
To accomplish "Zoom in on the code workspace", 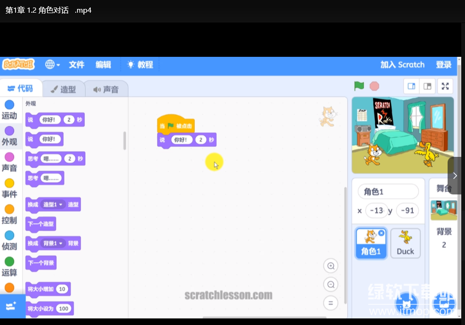I will coord(331,266).
